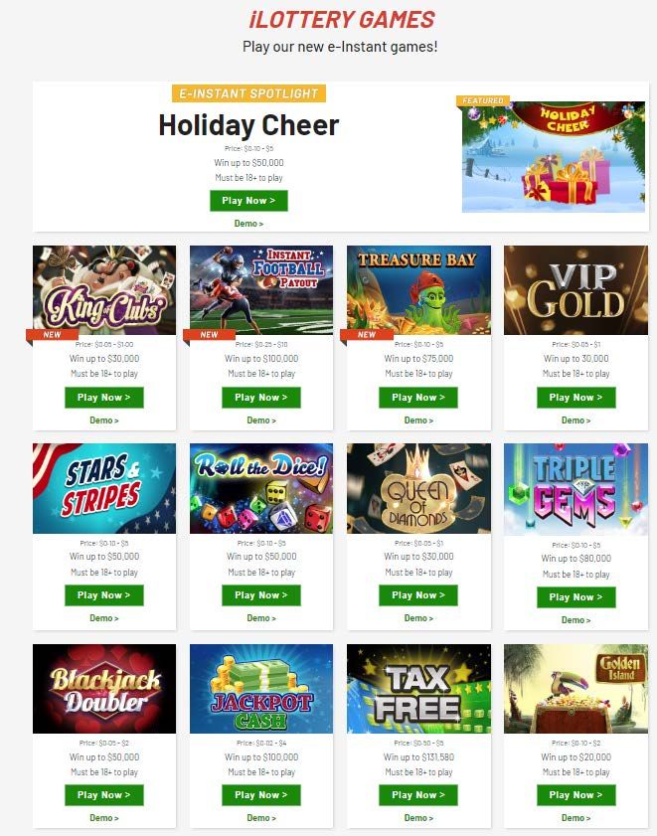
Task: Play Now for Instant Football Payout
Action: point(261,398)
